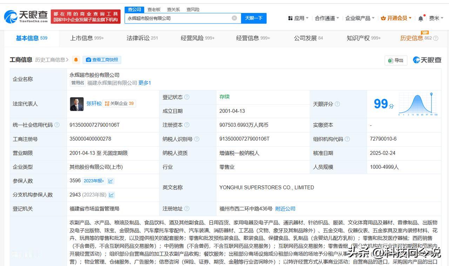Export data with the 导出 button
Viewport: 449px width, 266px height.
(396, 60)
